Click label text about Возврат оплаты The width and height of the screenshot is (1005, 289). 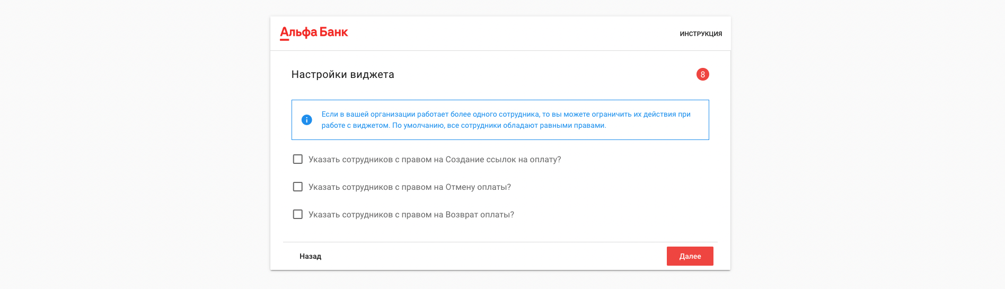(411, 215)
